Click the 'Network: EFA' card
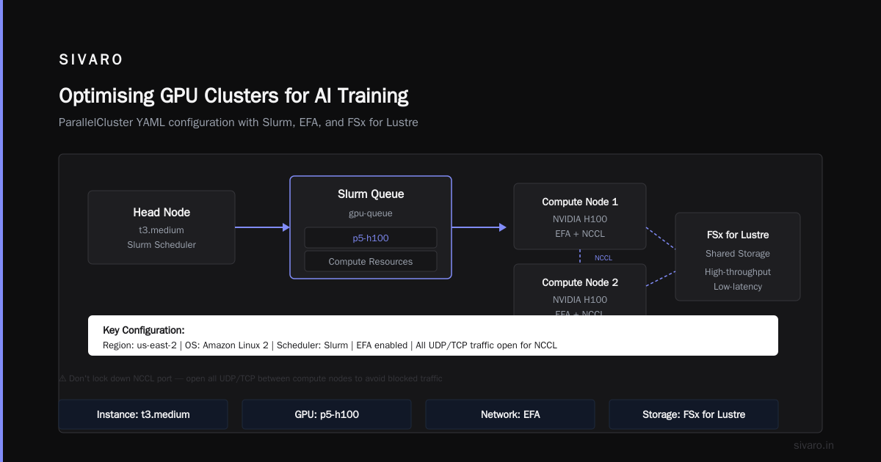This screenshot has width=881, height=462. pyautogui.click(x=510, y=414)
